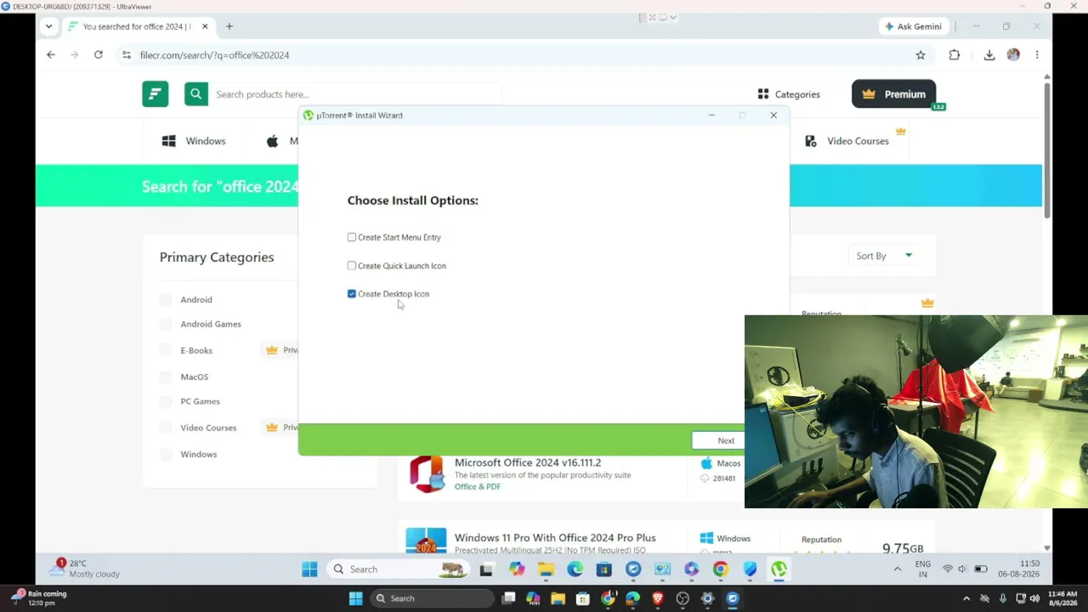Open the local Start menu on dark taskbar
Image resolution: width=1088 pixels, height=612 pixels.
point(355,598)
